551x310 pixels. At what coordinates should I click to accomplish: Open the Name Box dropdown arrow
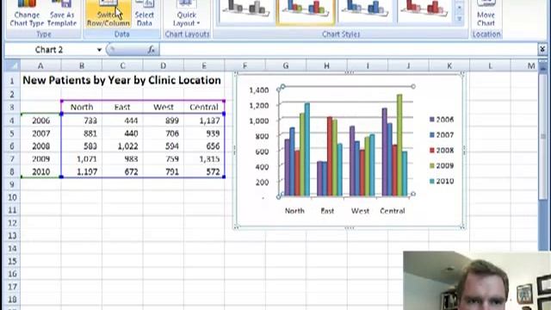[99, 50]
